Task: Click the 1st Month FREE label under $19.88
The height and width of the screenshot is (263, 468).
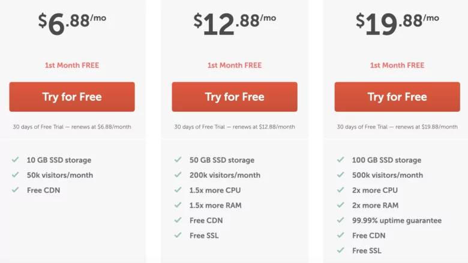Action: (397, 65)
